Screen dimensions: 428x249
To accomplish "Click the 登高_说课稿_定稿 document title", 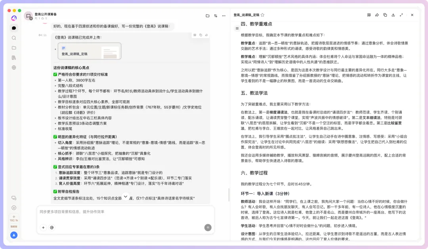I will 246,15.
